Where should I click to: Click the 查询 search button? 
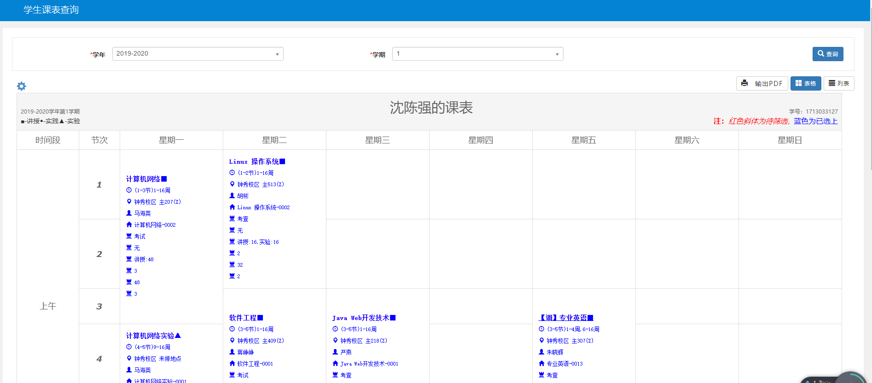pyautogui.click(x=828, y=54)
